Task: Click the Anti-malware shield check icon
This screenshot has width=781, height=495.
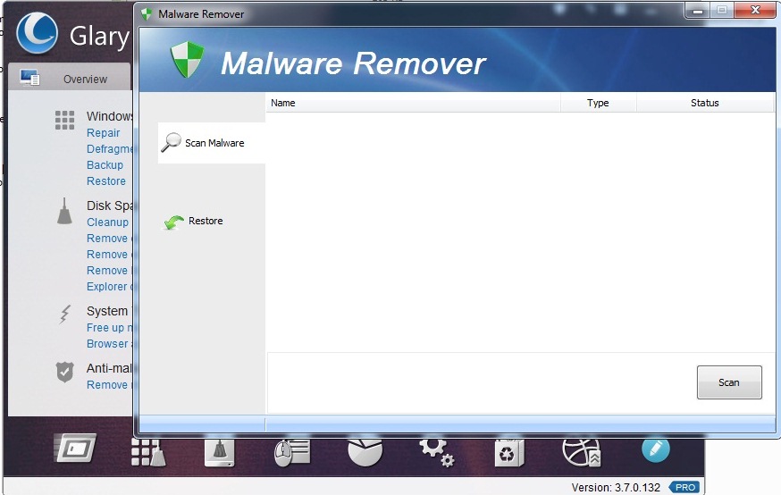Action: 64,372
